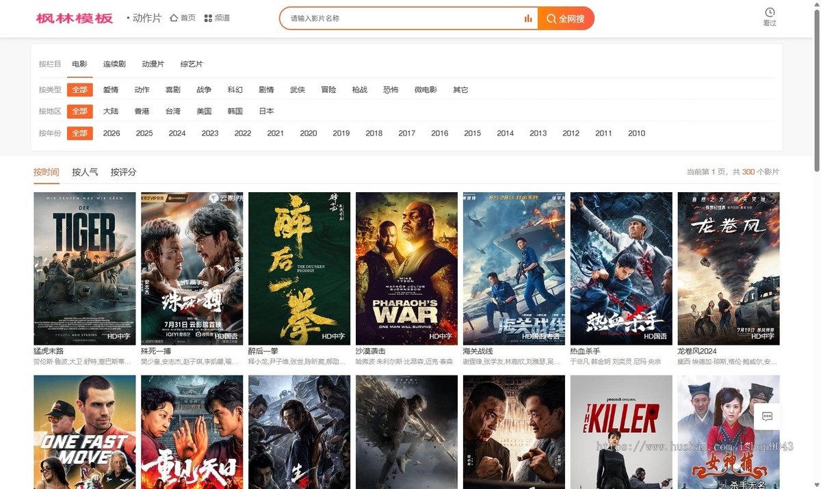The image size is (821, 489).
Task: Open The Killer movie poster
Action: pyautogui.click(x=621, y=432)
